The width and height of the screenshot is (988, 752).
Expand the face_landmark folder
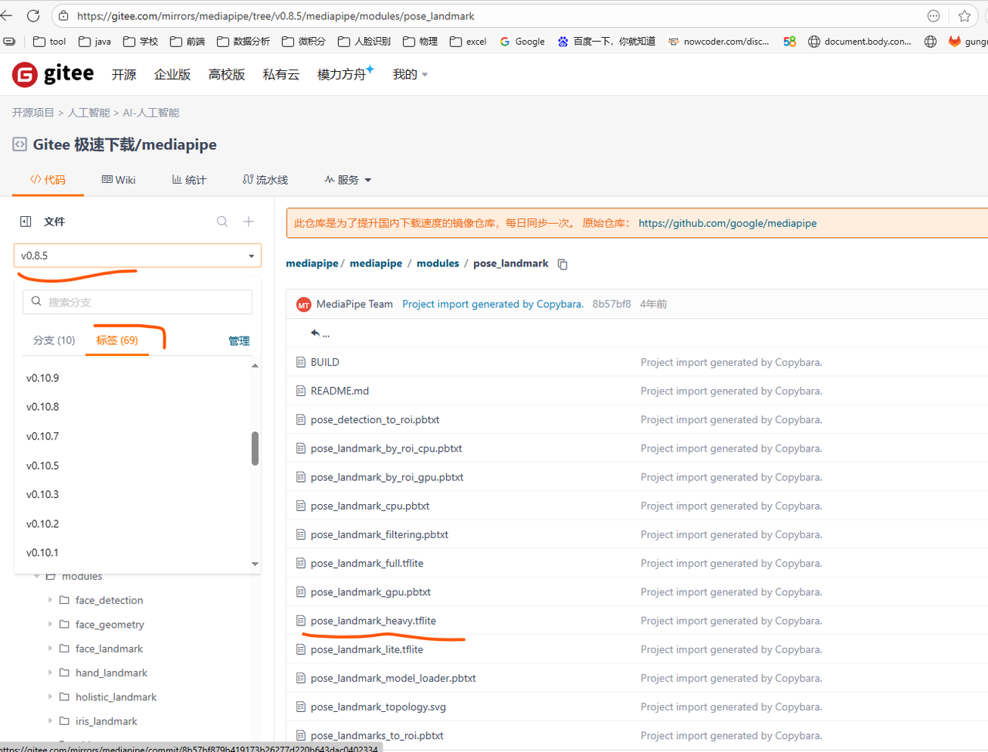[x=50, y=649]
